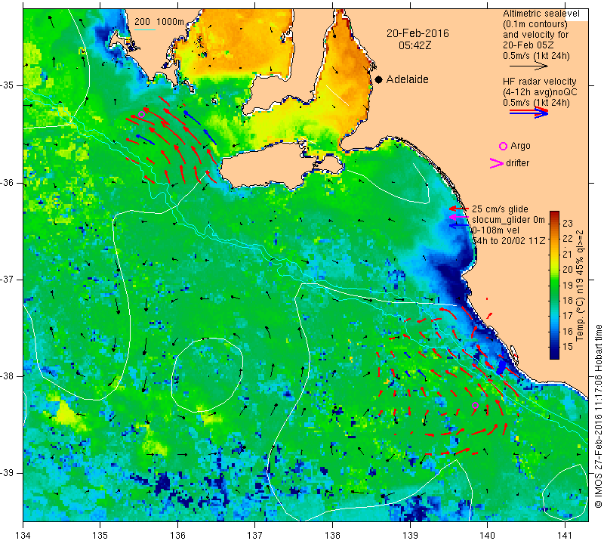Screen dimensions: 604x544
Task: Click the magenta arrow beside slocum_glider 0m
Action: coord(459,218)
